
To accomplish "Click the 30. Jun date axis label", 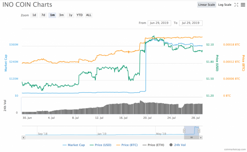I will tap(27, 118).
